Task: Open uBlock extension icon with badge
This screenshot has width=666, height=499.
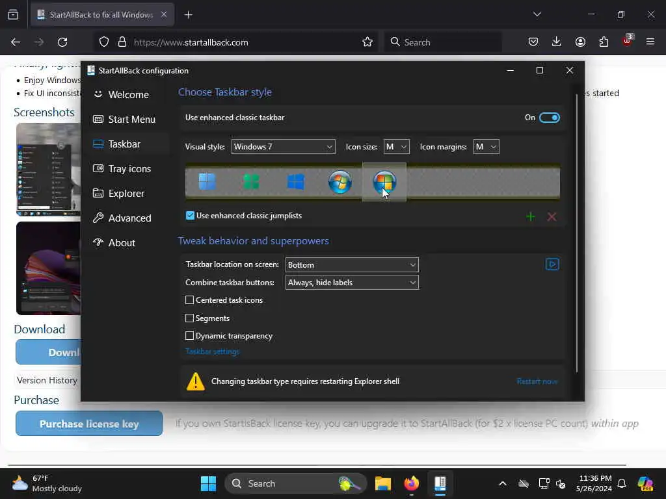Action: 628,41
